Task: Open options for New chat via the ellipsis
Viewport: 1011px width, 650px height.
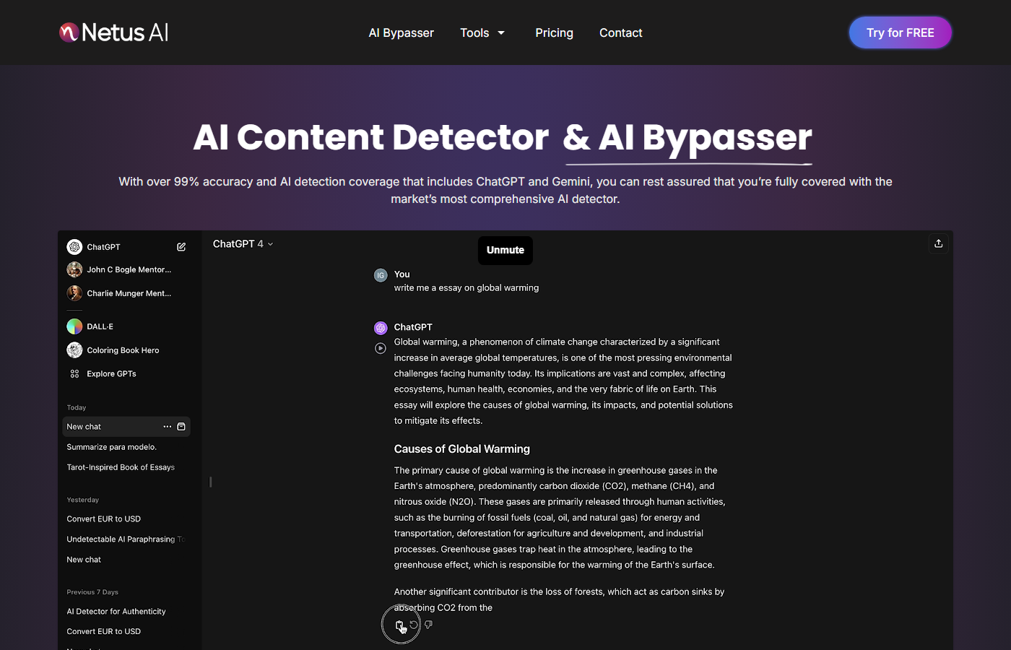Action: 167,426
